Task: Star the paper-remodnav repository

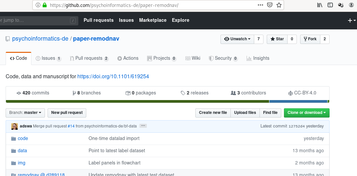Action: tap(277, 39)
